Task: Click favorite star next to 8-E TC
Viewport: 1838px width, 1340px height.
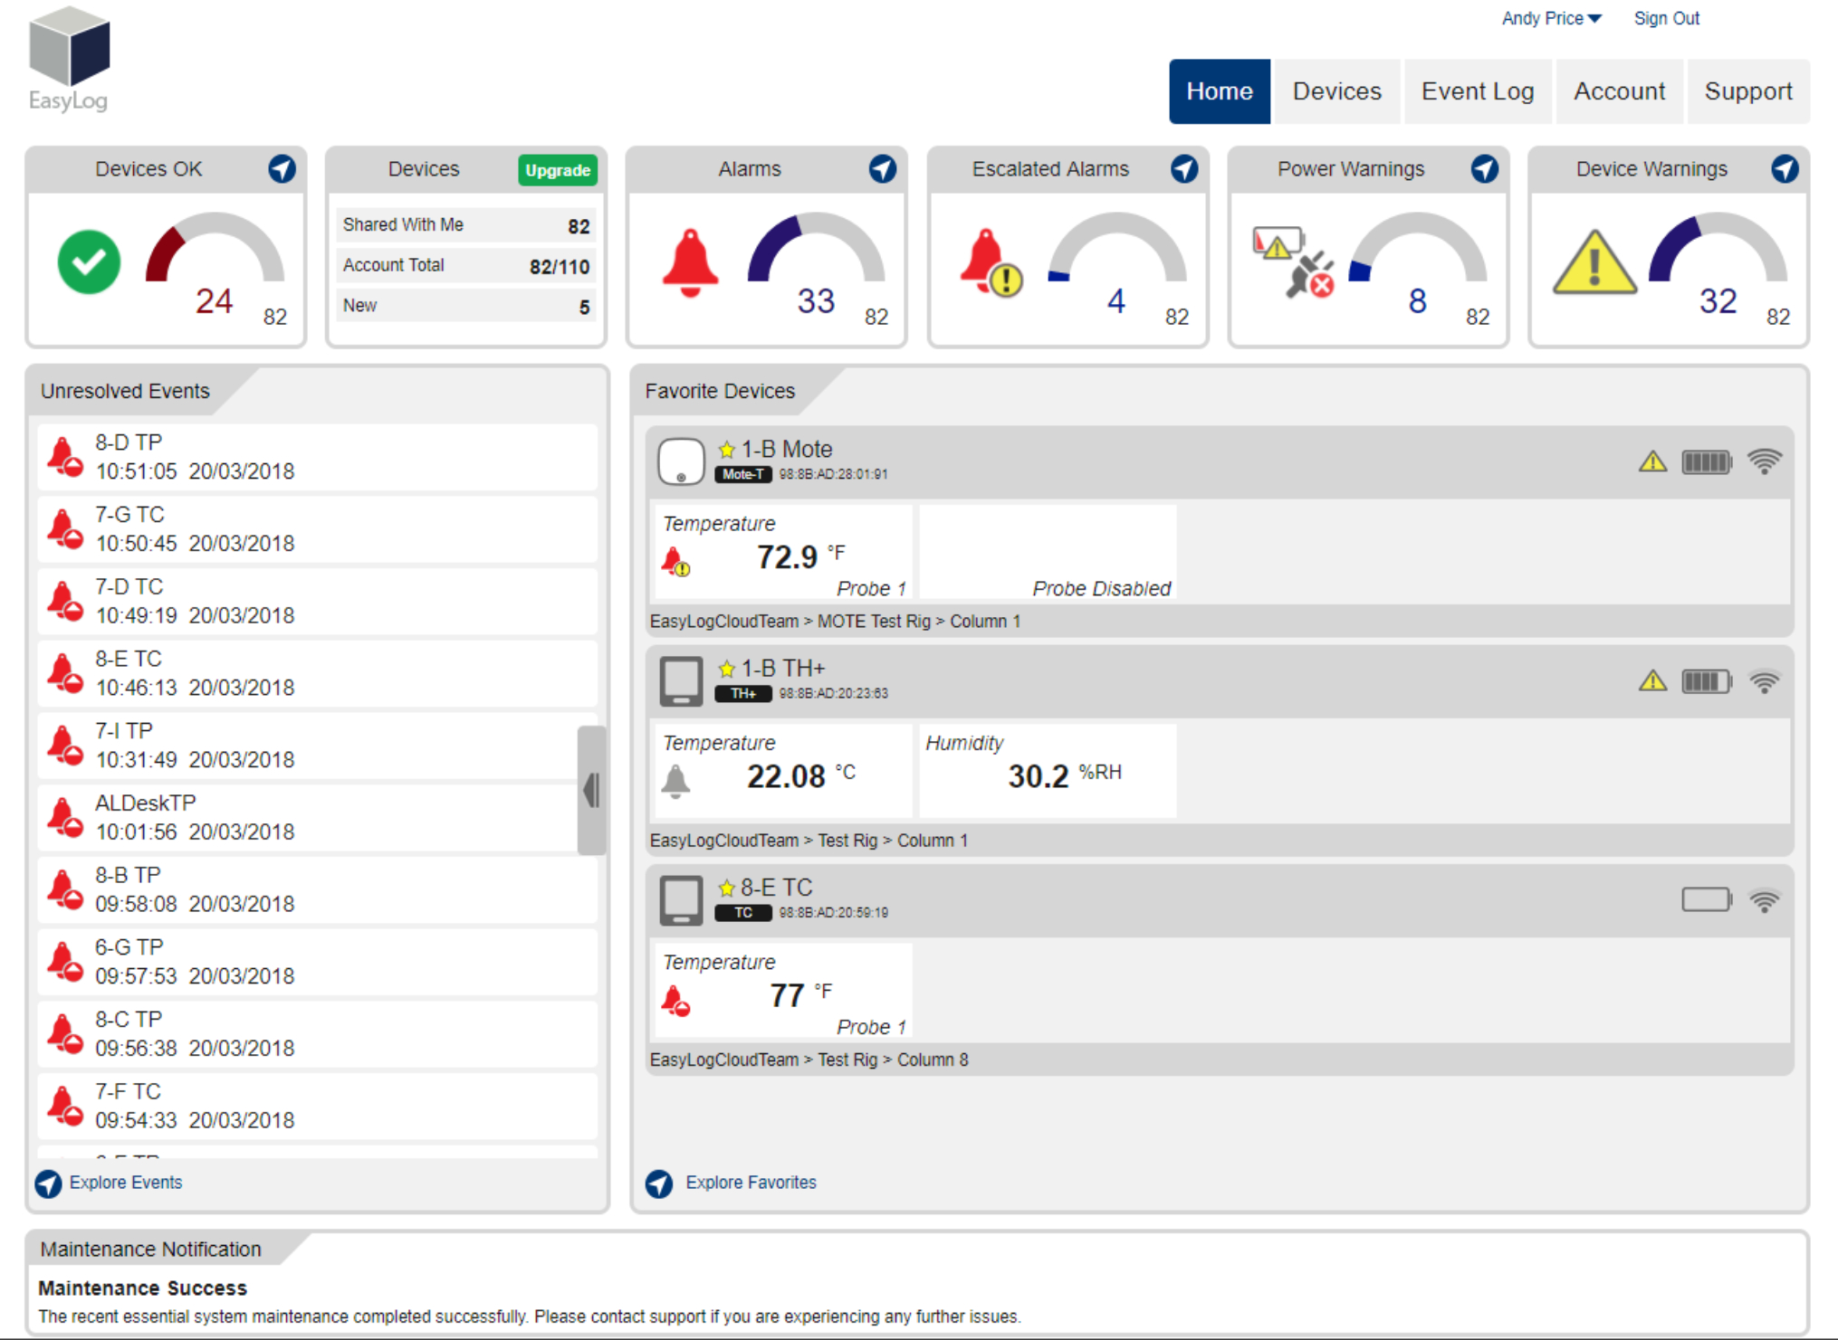Action: click(x=726, y=888)
